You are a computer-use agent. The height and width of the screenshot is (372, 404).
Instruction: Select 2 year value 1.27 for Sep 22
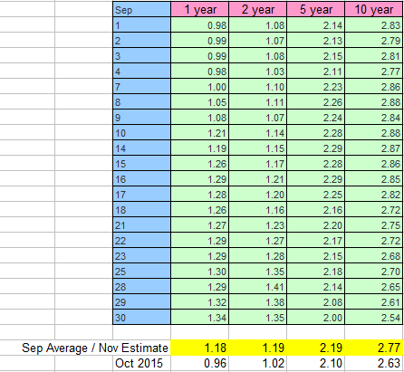[x=258, y=240]
